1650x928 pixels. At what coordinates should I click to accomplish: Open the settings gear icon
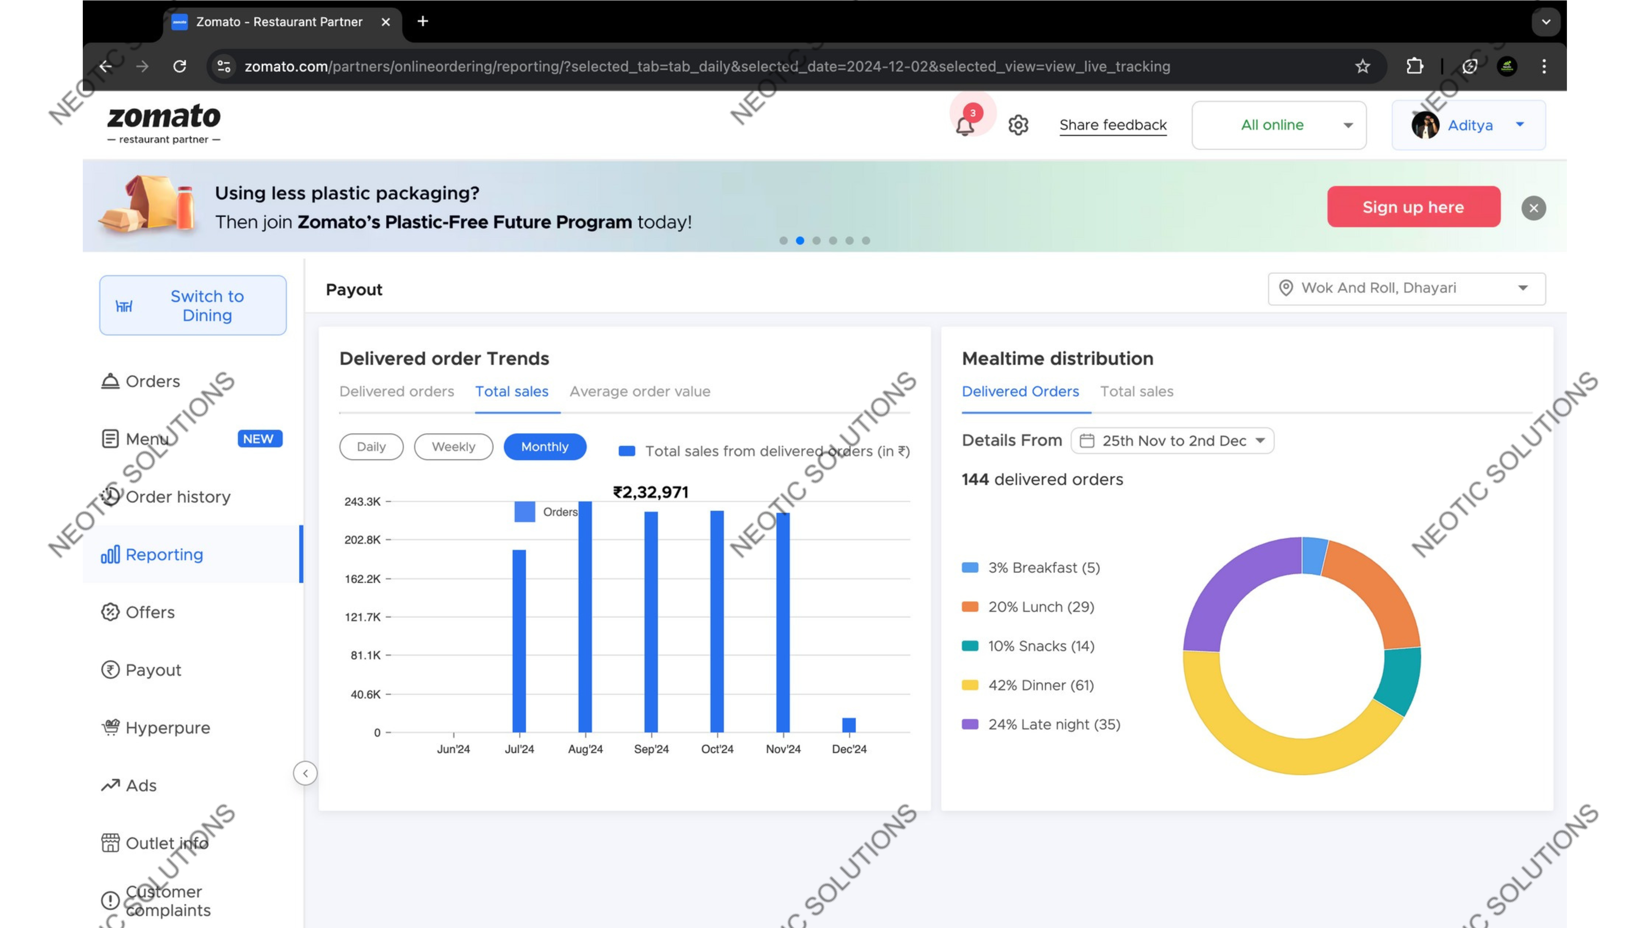click(1018, 125)
